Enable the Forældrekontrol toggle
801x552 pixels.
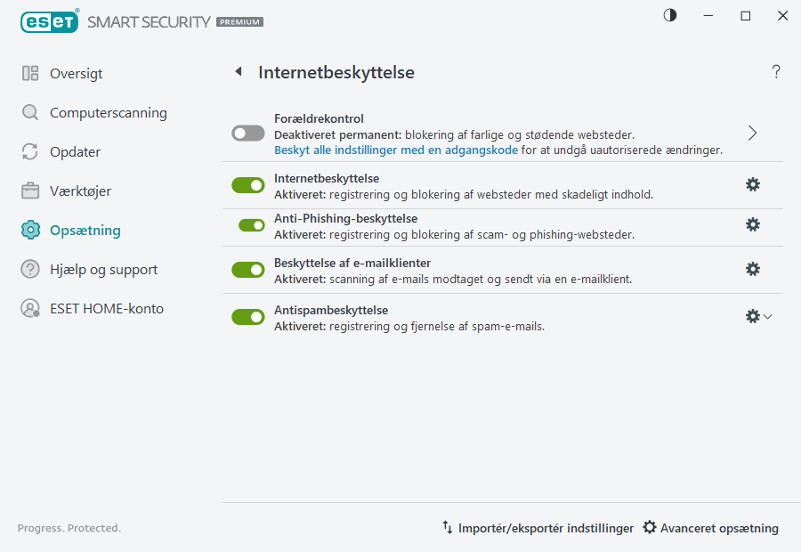coord(247,133)
